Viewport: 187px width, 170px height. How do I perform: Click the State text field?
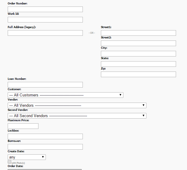[138, 64]
